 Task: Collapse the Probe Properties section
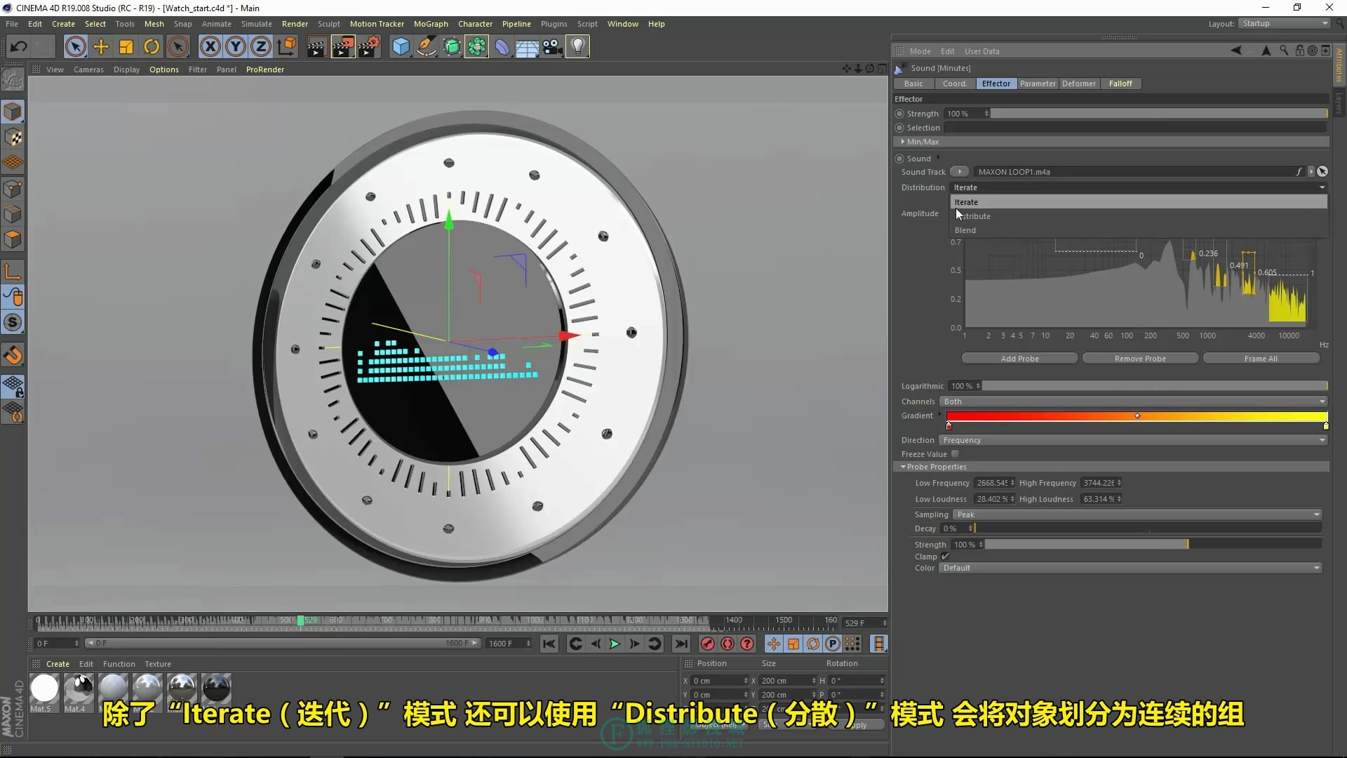[x=903, y=467]
